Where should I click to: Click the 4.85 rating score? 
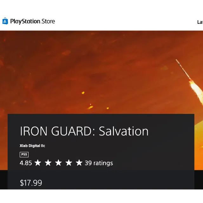(x=26, y=163)
